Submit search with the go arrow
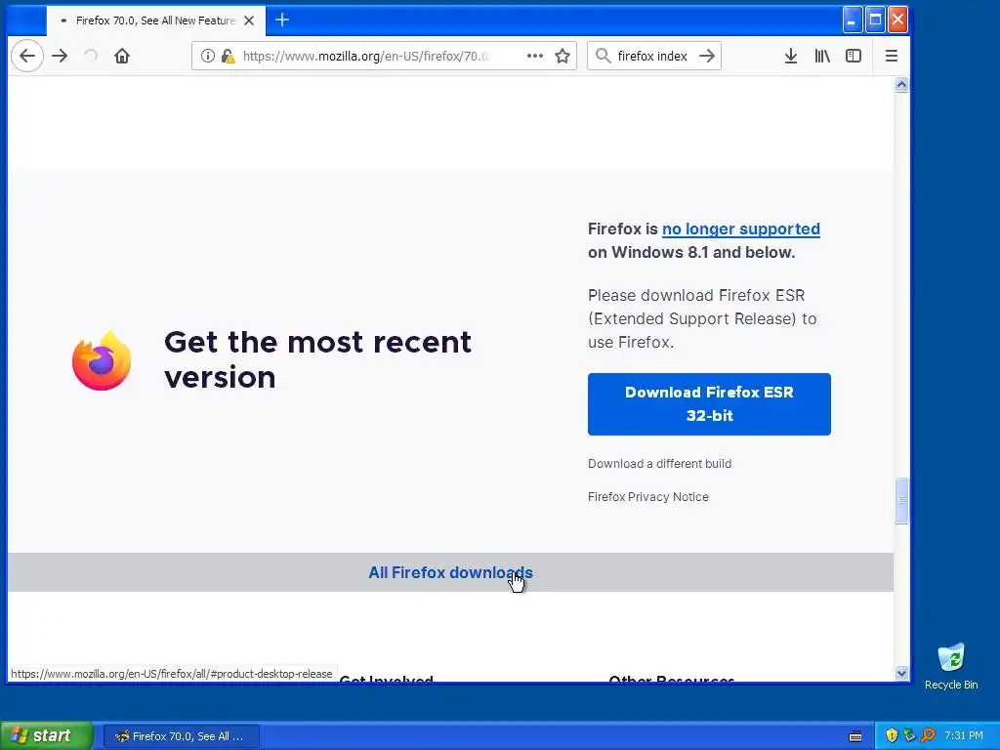Viewport: 1000px width, 750px height. (x=707, y=56)
